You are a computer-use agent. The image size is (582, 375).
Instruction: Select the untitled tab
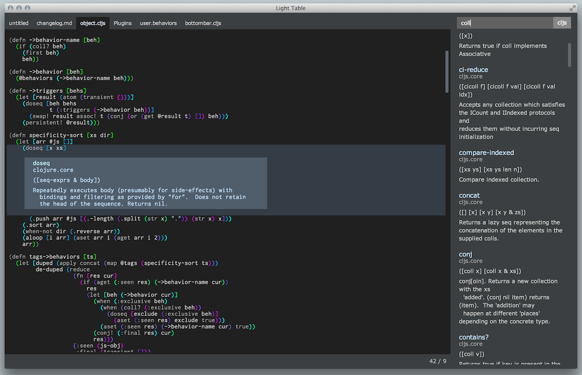[19, 23]
